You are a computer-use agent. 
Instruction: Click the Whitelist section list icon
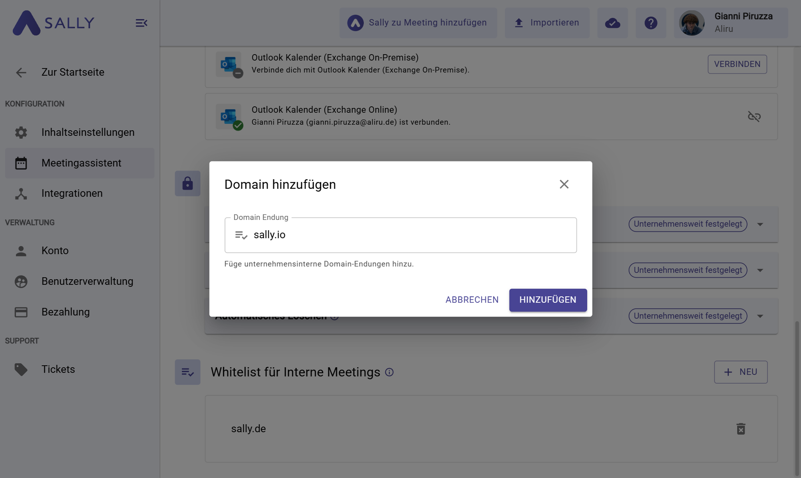point(187,372)
